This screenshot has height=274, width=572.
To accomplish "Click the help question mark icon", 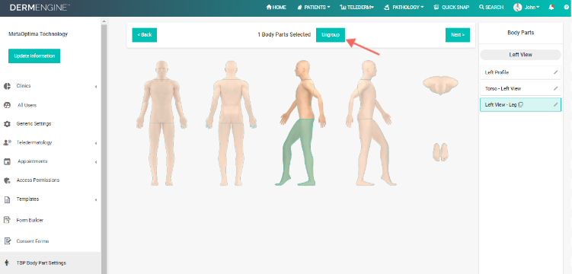I will click(567, 7).
